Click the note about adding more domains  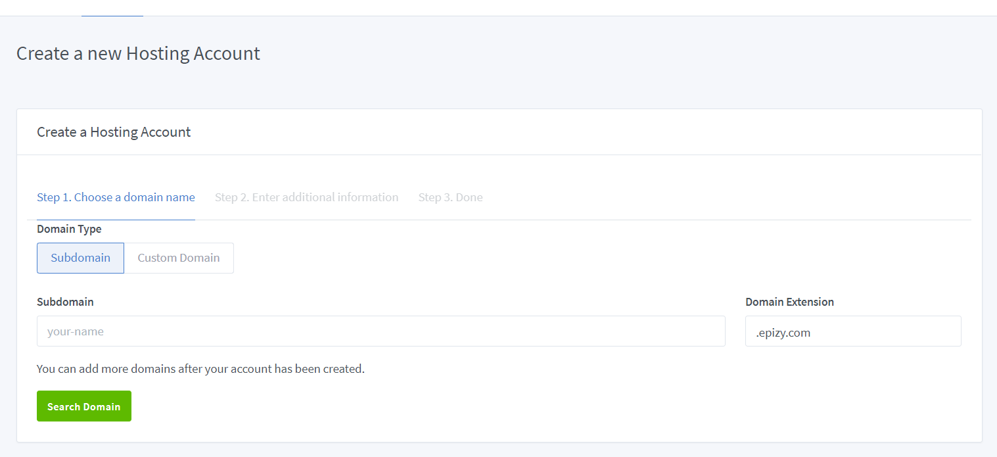200,369
